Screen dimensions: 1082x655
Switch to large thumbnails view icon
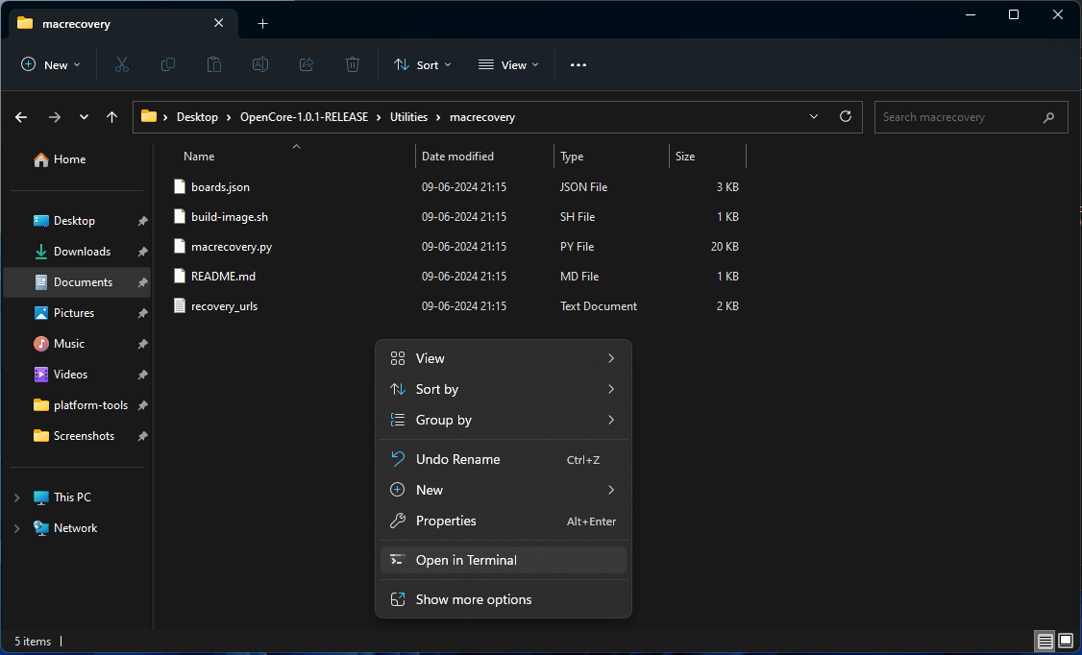(x=1066, y=641)
